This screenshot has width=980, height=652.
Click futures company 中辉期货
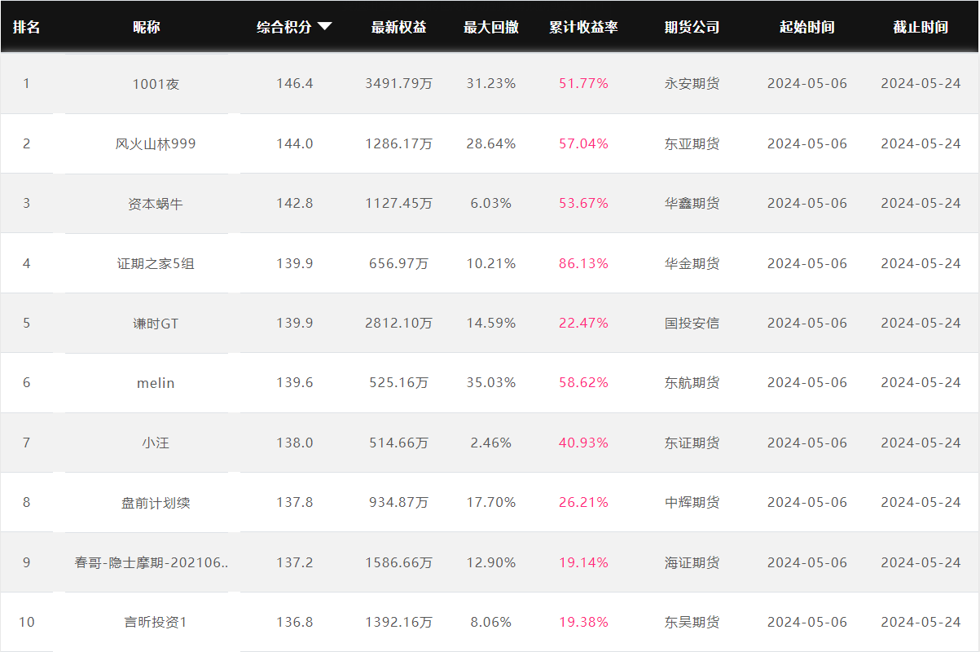(692, 502)
